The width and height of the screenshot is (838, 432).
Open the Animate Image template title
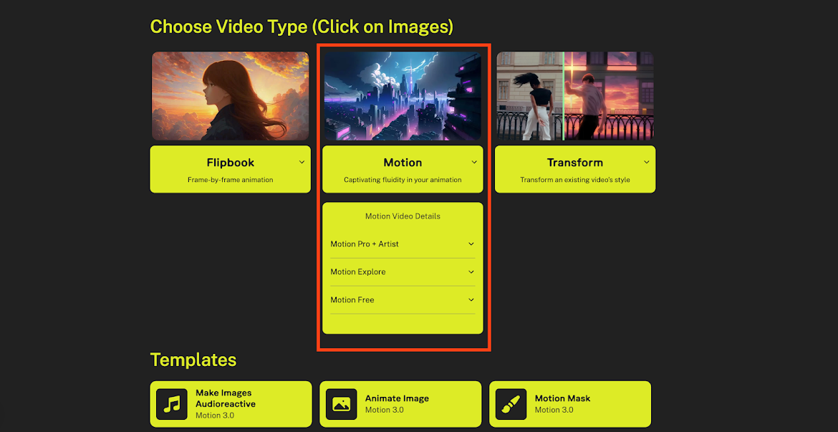pos(397,398)
